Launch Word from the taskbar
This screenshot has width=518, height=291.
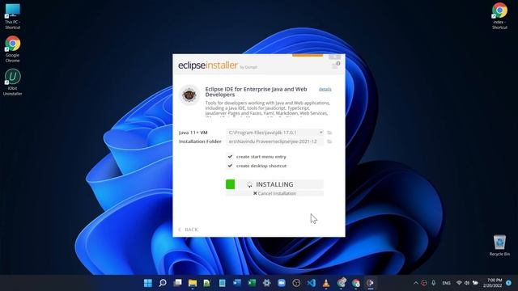click(x=237, y=283)
